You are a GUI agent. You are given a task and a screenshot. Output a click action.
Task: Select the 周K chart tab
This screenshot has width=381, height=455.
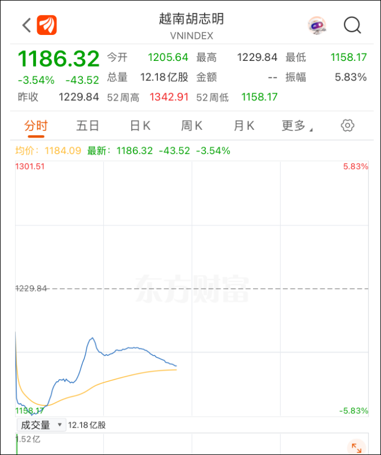click(x=192, y=126)
